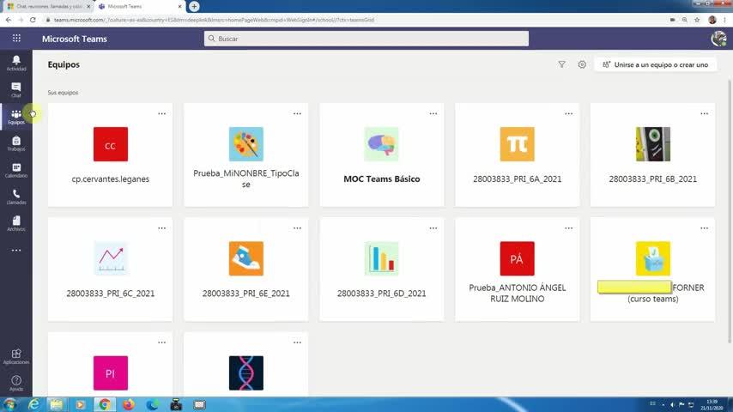This screenshot has width=733, height=412.
Task: Open more options for FORNER curso teams
Action: pyautogui.click(x=704, y=228)
